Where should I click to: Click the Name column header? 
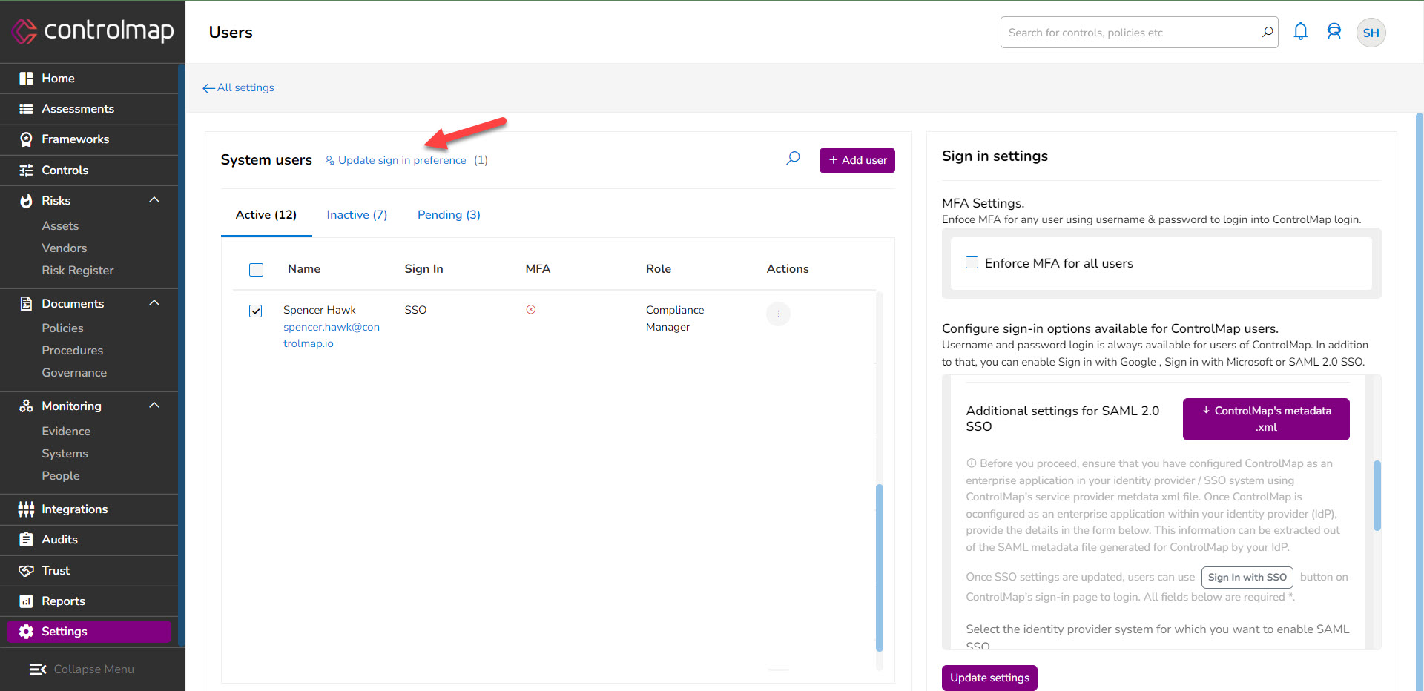(x=304, y=269)
